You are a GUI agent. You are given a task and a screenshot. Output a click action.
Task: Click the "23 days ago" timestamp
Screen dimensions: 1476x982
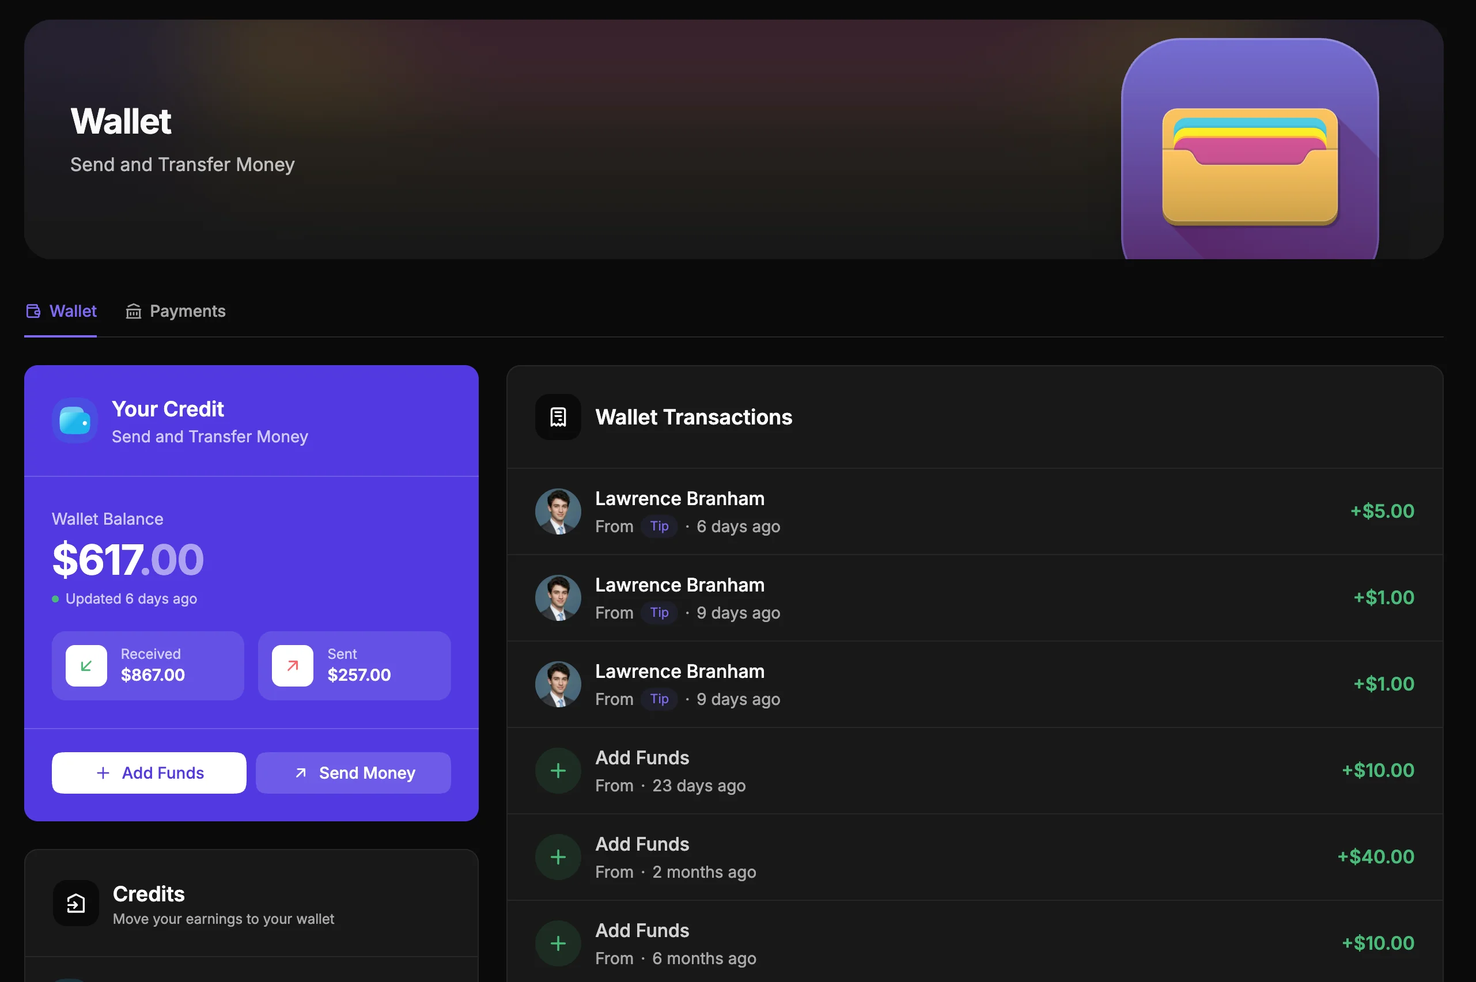click(x=699, y=786)
